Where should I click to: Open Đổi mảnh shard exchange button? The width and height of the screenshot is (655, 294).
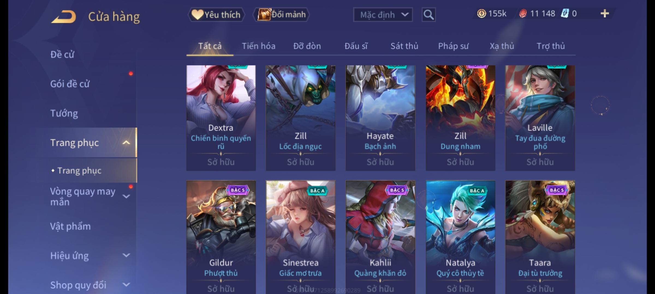click(x=281, y=14)
